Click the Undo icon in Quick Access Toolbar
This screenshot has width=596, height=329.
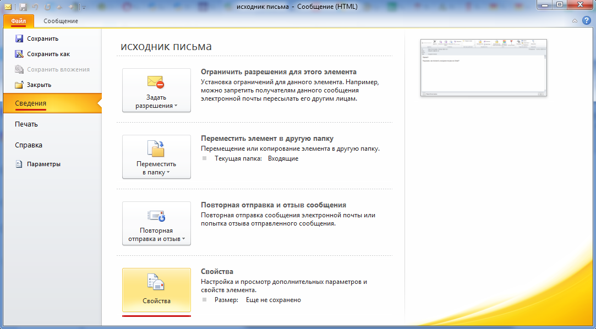pyautogui.click(x=35, y=7)
